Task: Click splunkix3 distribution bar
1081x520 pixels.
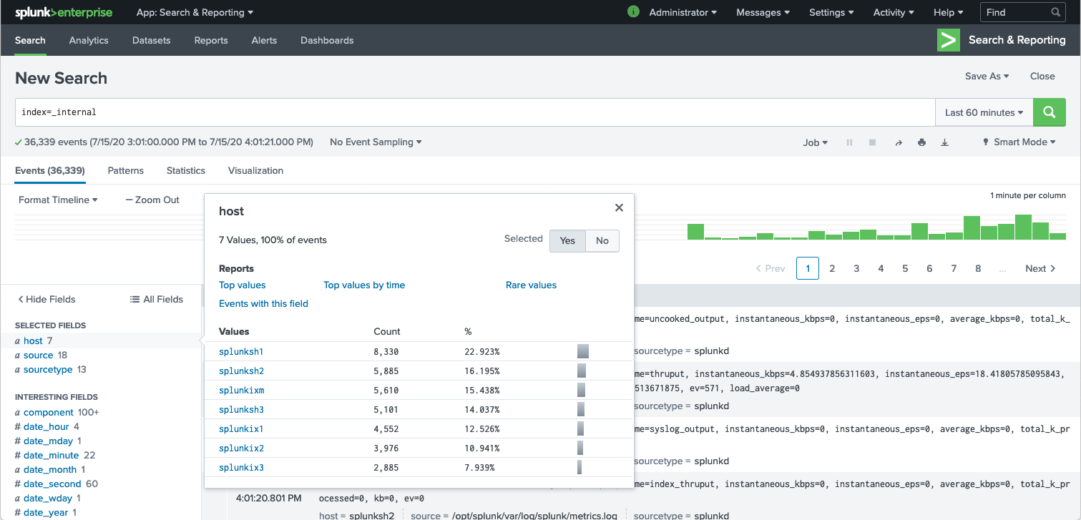Action: (x=579, y=468)
